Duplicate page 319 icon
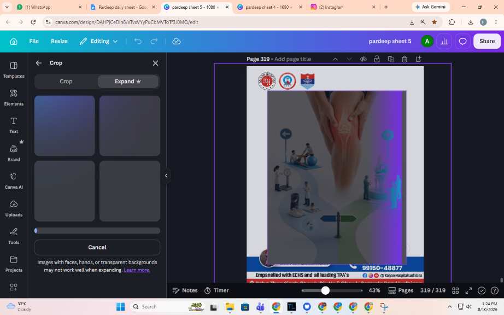The width and height of the screenshot is (504, 315). [x=391, y=59]
